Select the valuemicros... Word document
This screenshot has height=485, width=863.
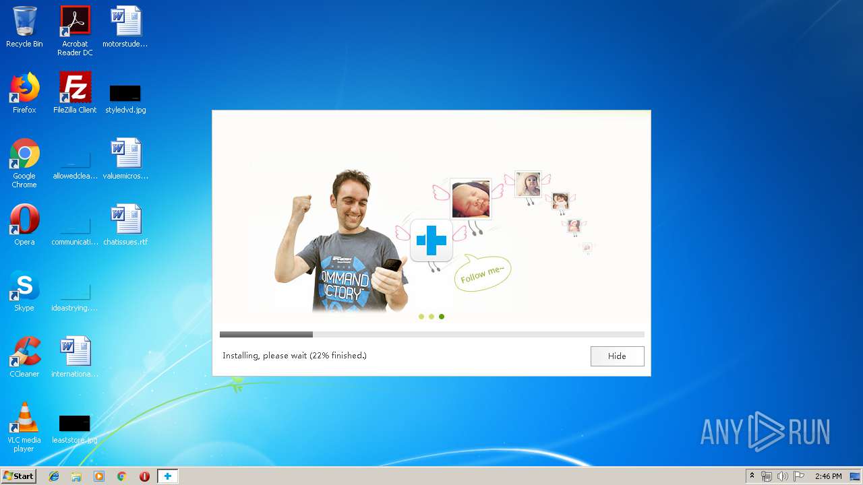(x=125, y=159)
